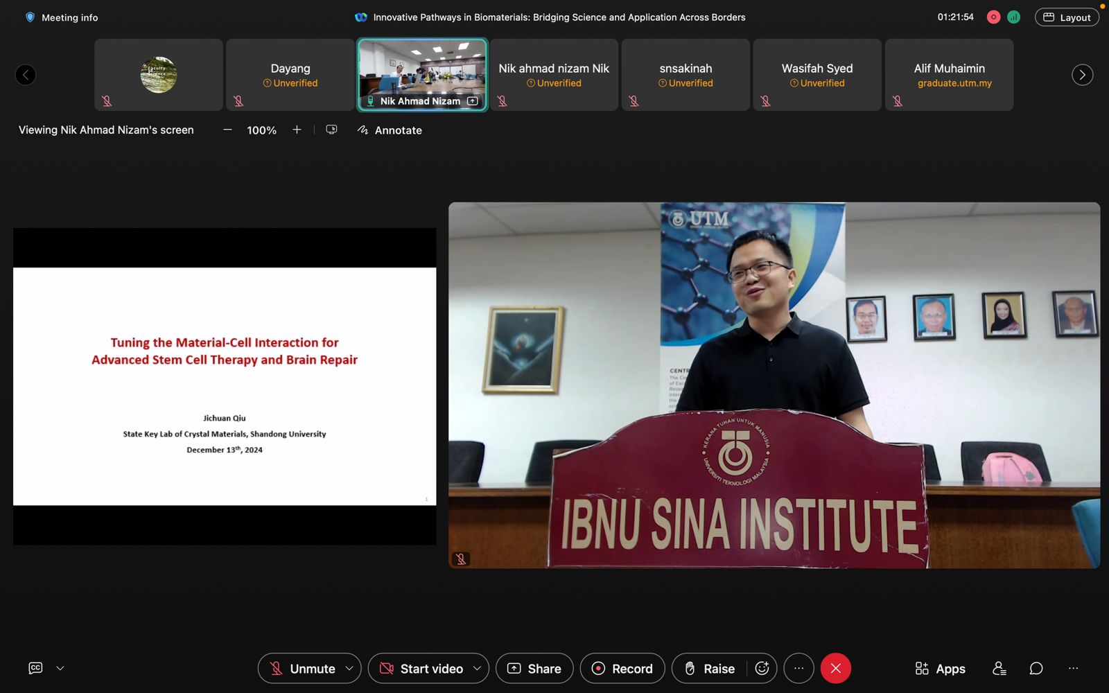Open the Apps panel
Image resolution: width=1109 pixels, height=693 pixels.
click(x=940, y=669)
